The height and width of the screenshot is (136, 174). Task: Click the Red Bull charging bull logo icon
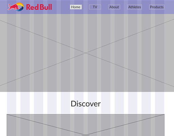pos(16,7)
